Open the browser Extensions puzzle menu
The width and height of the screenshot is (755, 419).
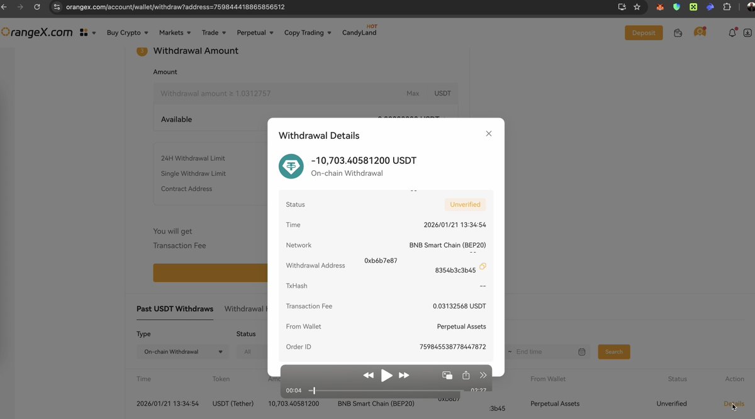(727, 7)
